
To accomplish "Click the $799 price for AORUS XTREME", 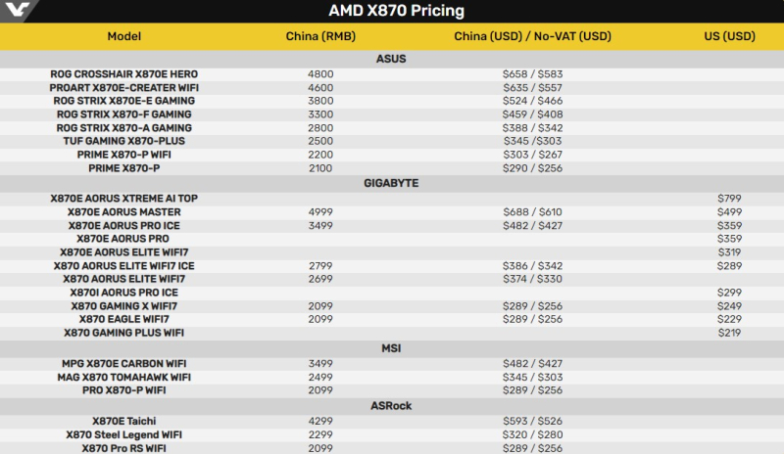I will click(x=729, y=199).
